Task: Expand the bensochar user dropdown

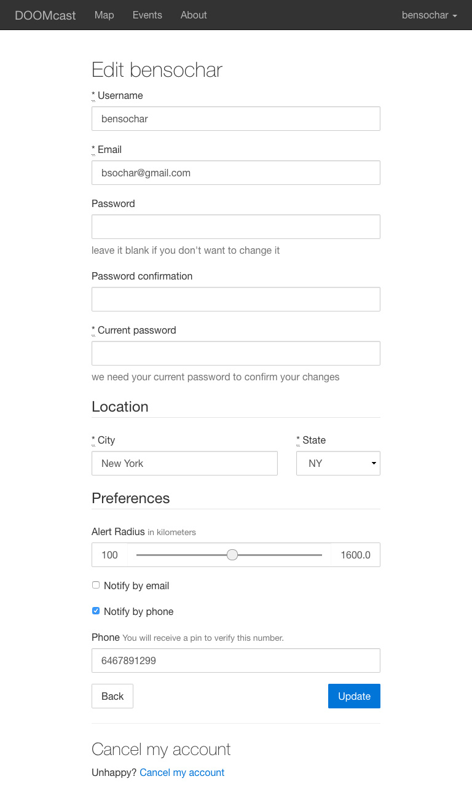Action: pos(429,15)
